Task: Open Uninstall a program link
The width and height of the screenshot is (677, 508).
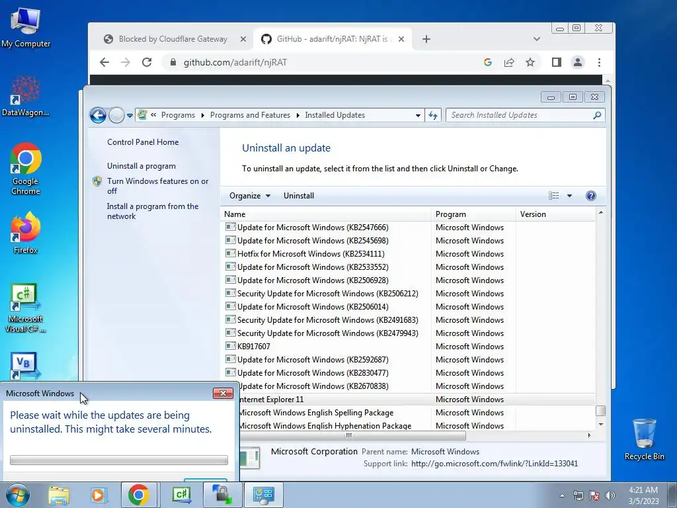Action: pyautogui.click(x=141, y=166)
